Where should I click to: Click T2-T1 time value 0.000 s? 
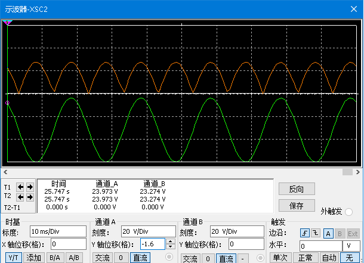[x=57, y=207]
